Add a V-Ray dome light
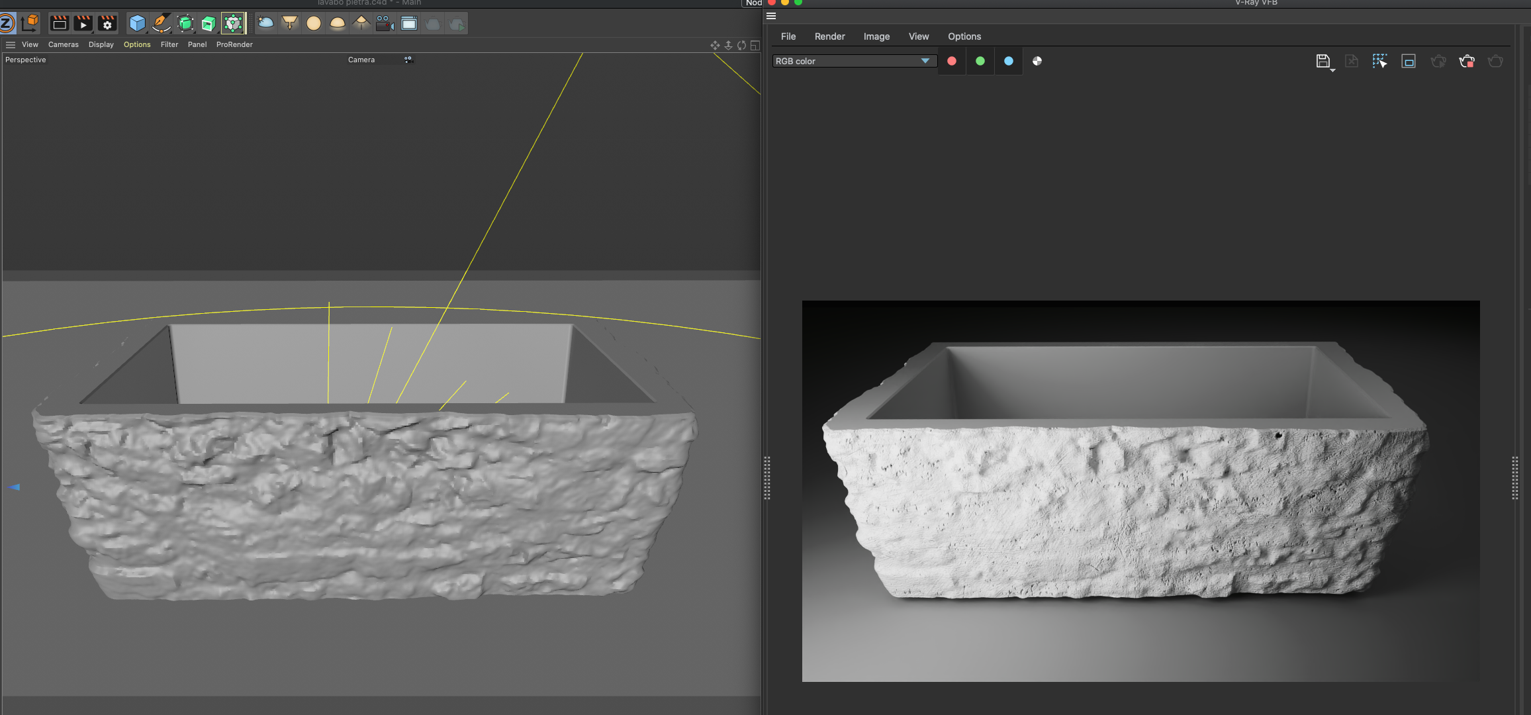 pos(338,24)
